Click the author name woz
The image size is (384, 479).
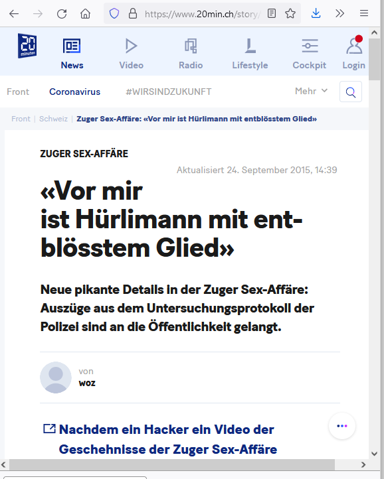point(87,383)
